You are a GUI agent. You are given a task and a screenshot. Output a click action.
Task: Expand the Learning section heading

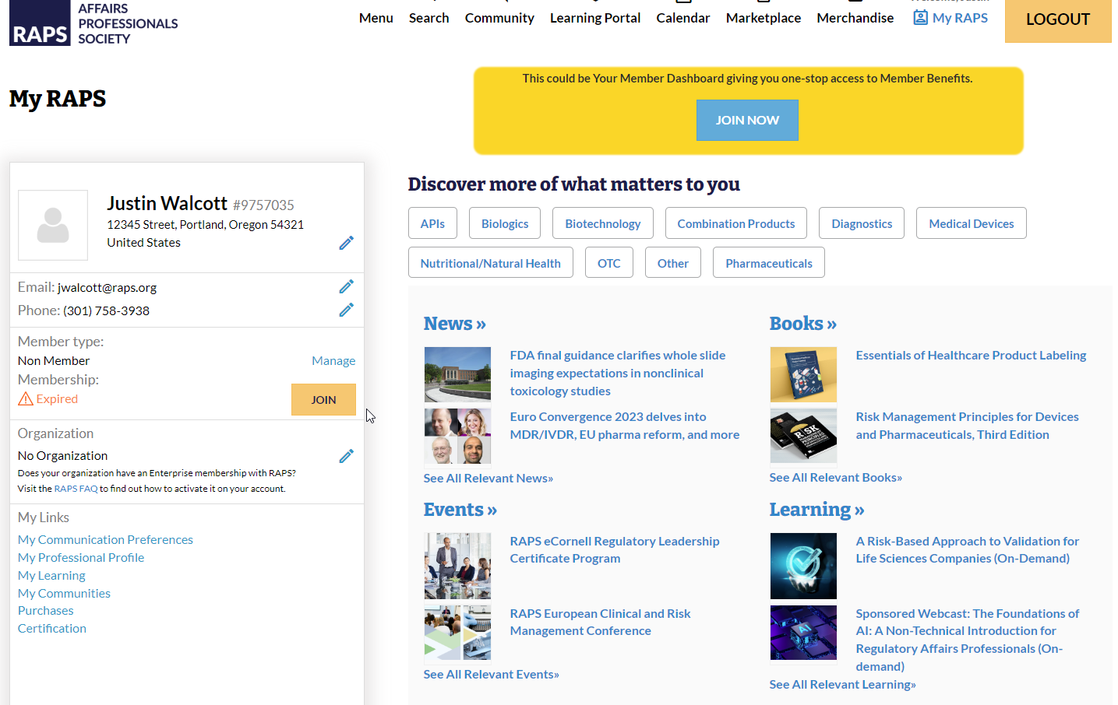(x=816, y=510)
